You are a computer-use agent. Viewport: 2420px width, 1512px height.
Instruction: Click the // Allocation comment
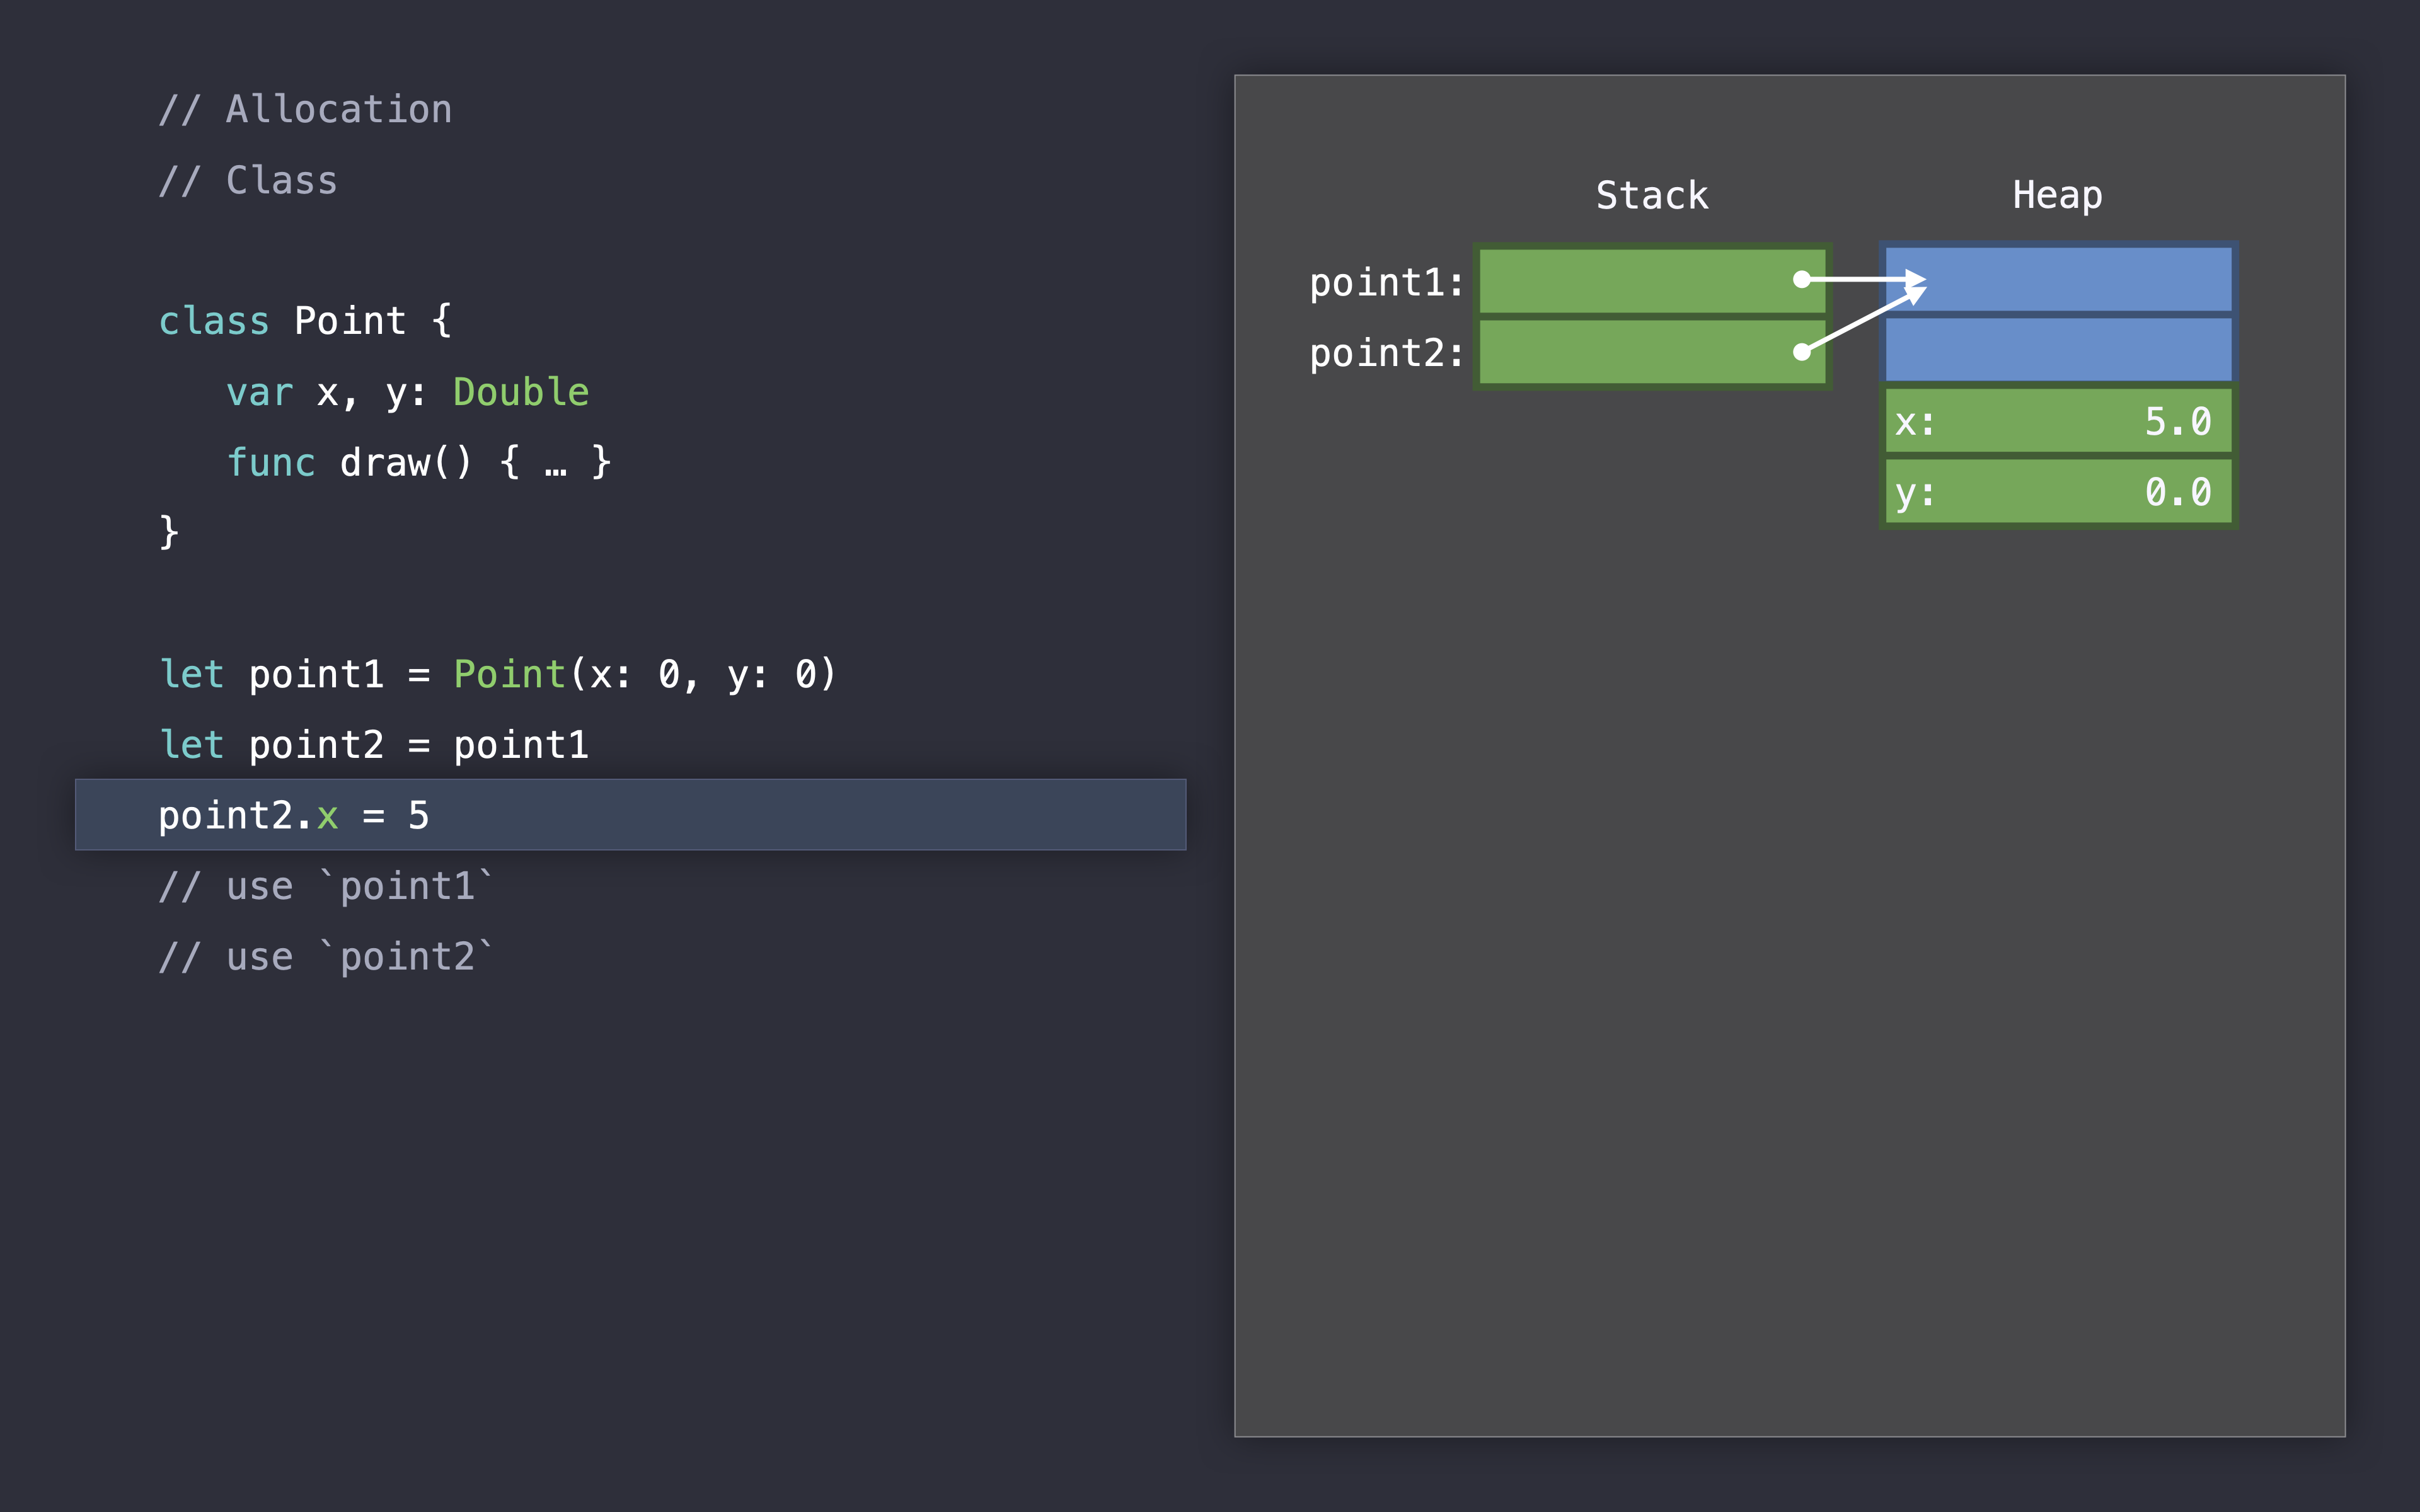pyautogui.click(x=306, y=109)
